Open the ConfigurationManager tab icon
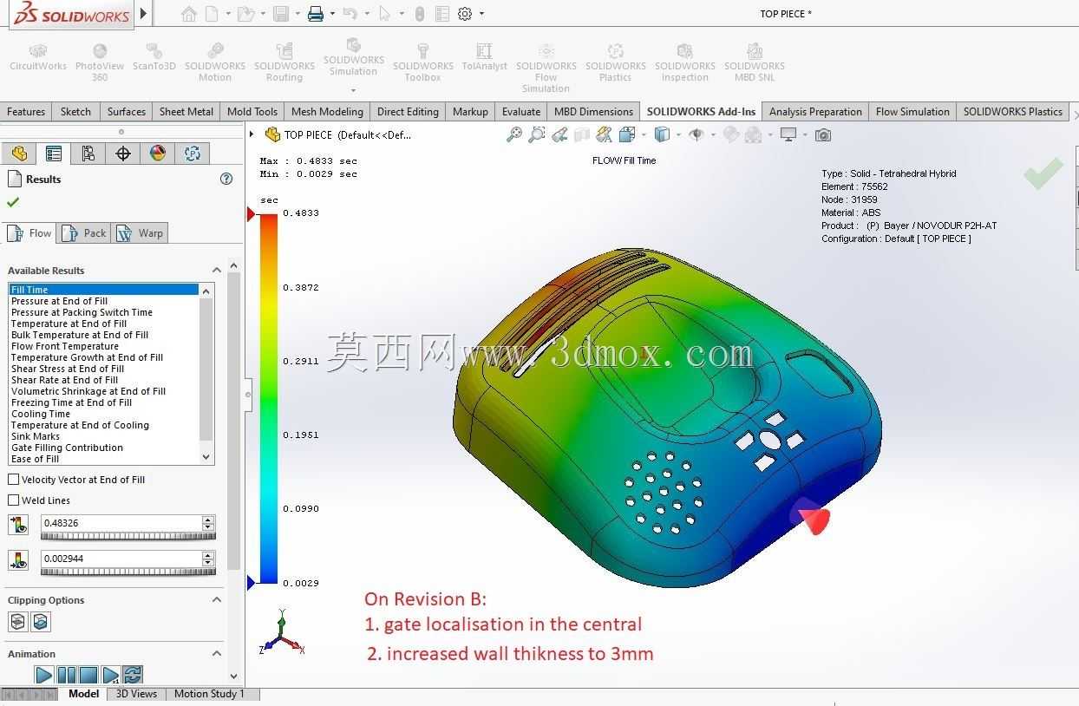 (x=88, y=154)
